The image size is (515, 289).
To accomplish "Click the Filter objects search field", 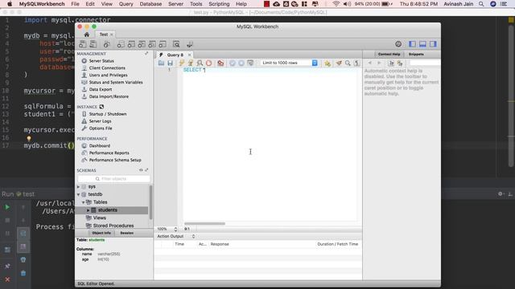I will [x=113, y=179].
